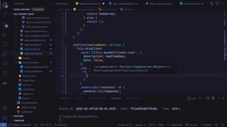Expand the Timeline section

(19, 121)
